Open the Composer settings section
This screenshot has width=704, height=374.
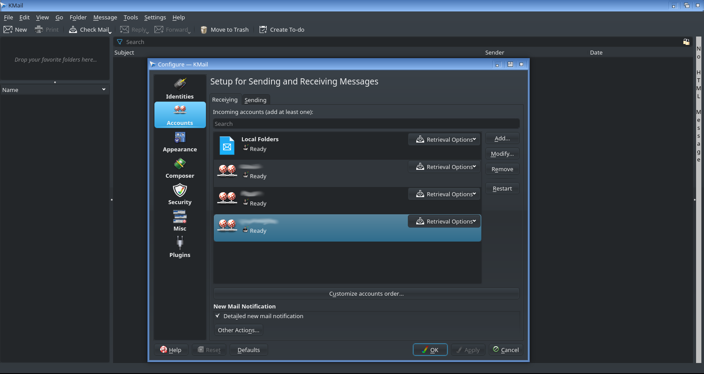coord(180,168)
